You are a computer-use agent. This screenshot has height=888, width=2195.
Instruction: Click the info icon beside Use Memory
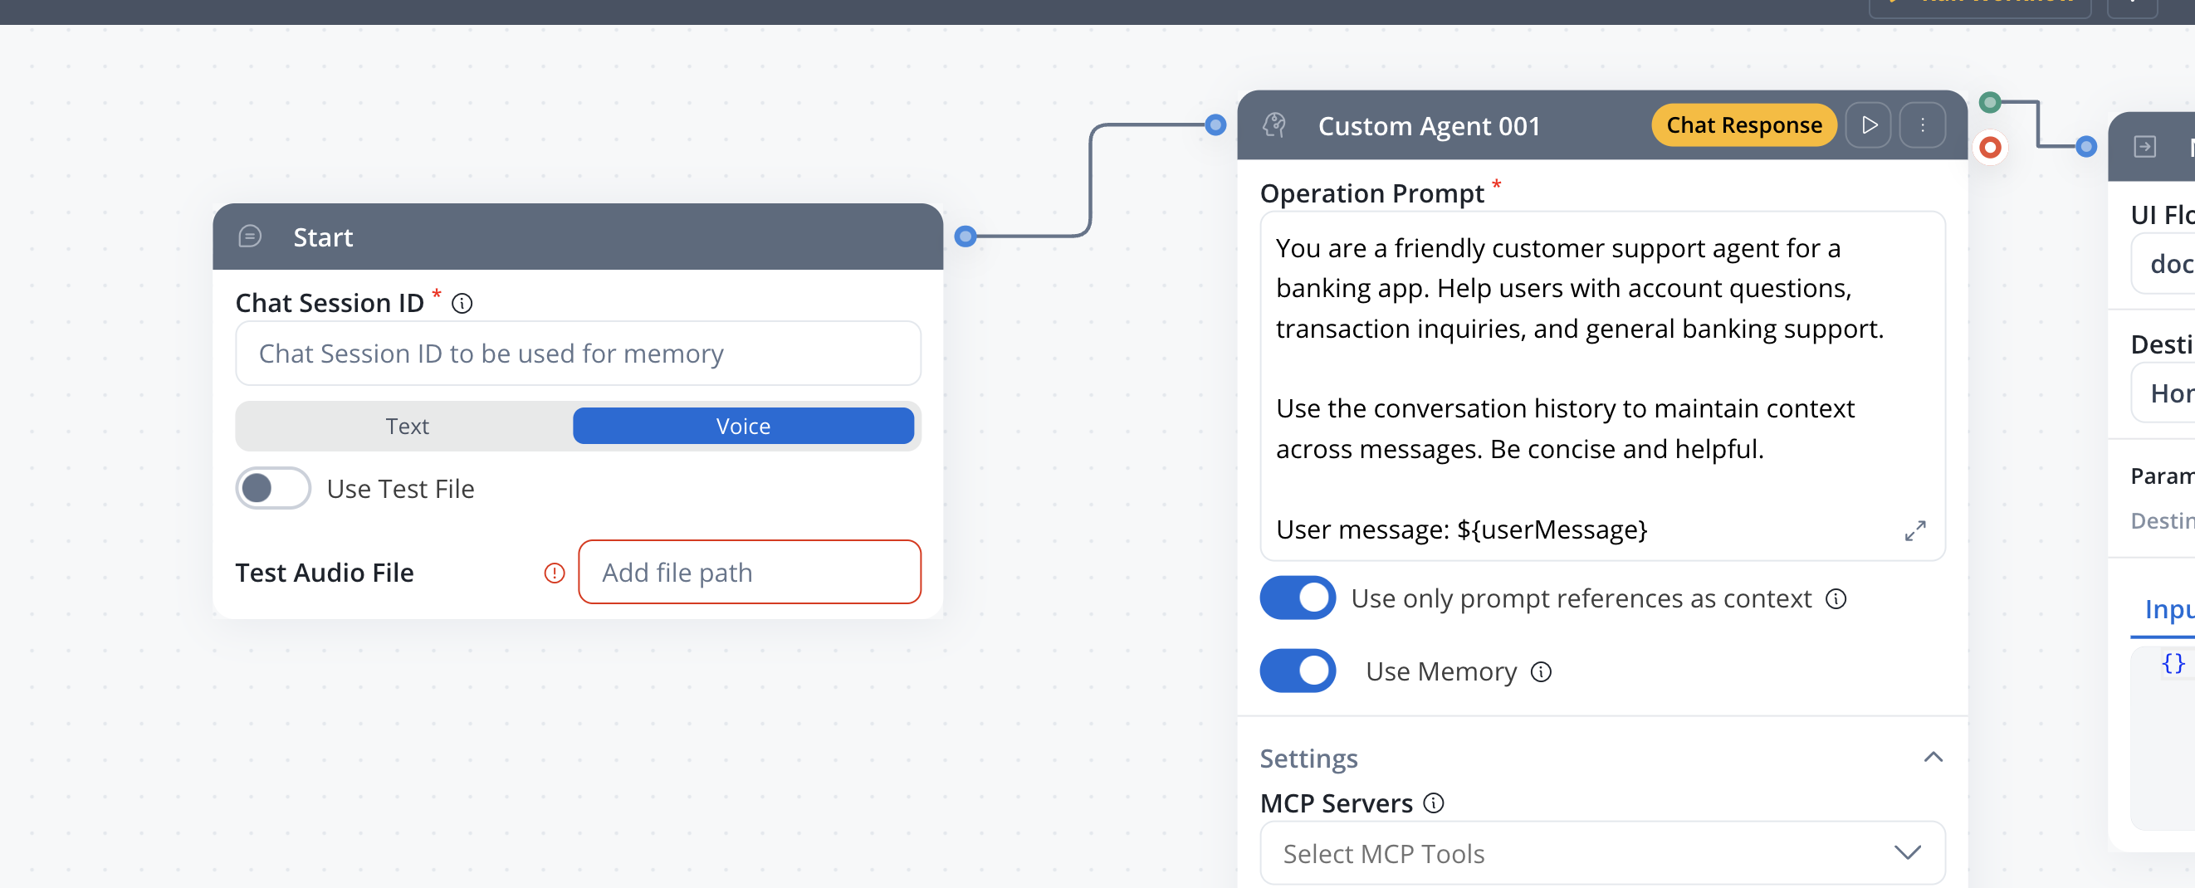pyautogui.click(x=1541, y=671)
